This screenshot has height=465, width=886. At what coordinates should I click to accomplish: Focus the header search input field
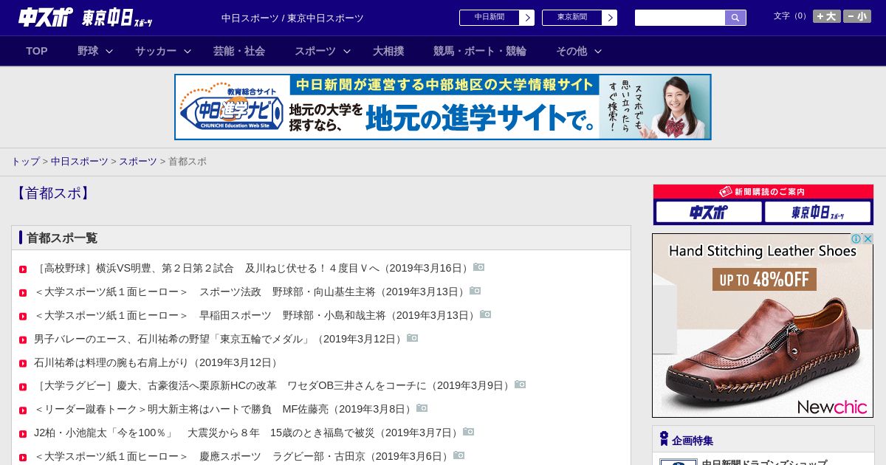pyautogui.click(x=680, y=18)
